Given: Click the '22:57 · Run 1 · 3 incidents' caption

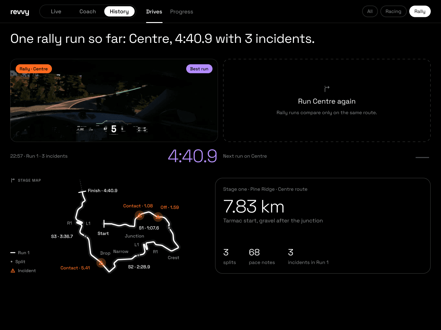Looking at the screenshot, I should [x=39, y=156].
